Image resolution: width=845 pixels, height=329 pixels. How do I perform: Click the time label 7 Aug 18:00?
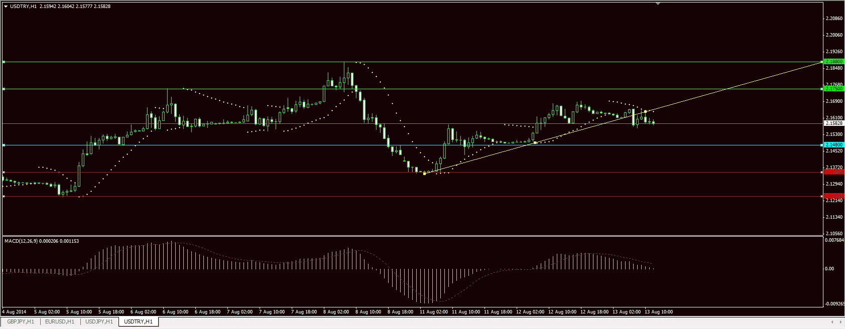[304, 312]
